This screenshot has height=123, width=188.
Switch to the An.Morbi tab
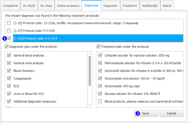click(29, 6)
